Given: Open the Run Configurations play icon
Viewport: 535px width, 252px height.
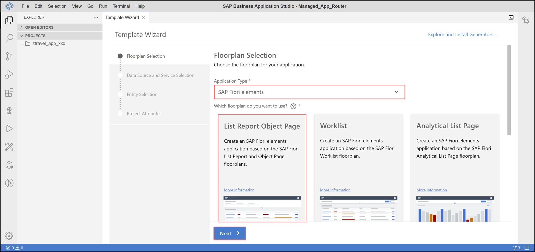Looking at the screenshot, I should [x=9, y=129].
